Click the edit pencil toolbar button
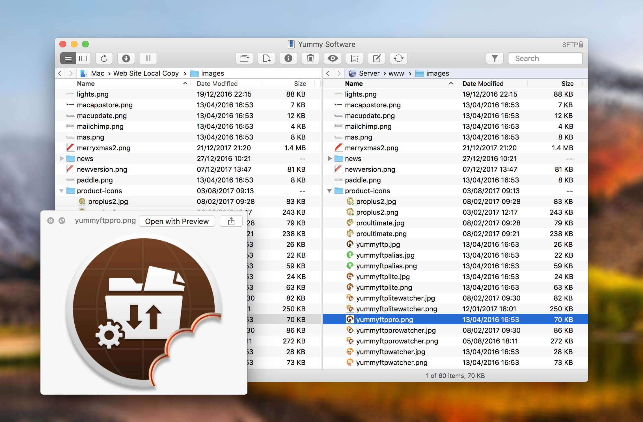Screen dimensions: 643x422 (x=377, y=58)
